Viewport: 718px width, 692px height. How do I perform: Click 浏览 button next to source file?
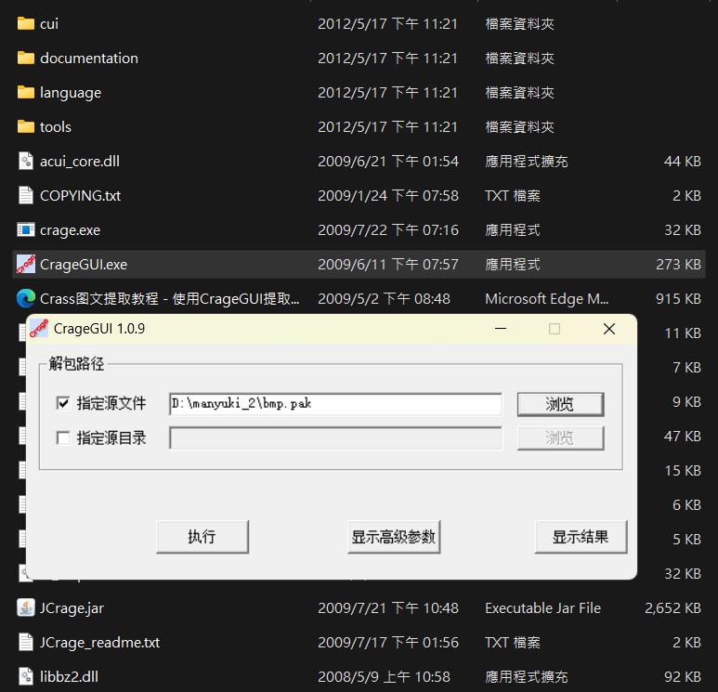click(560, 404)
